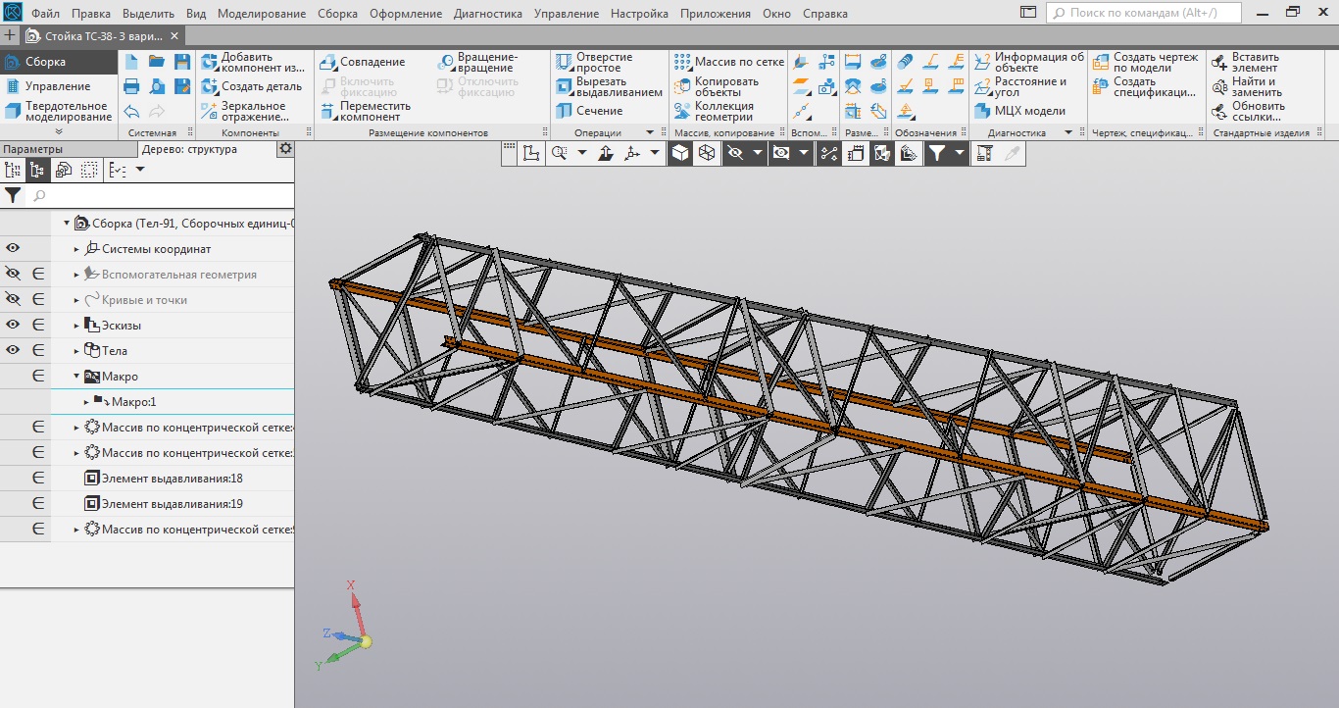Screen dimensions: 1339x708
Task: Select the Сборка toolset
Action: [58, 61]
